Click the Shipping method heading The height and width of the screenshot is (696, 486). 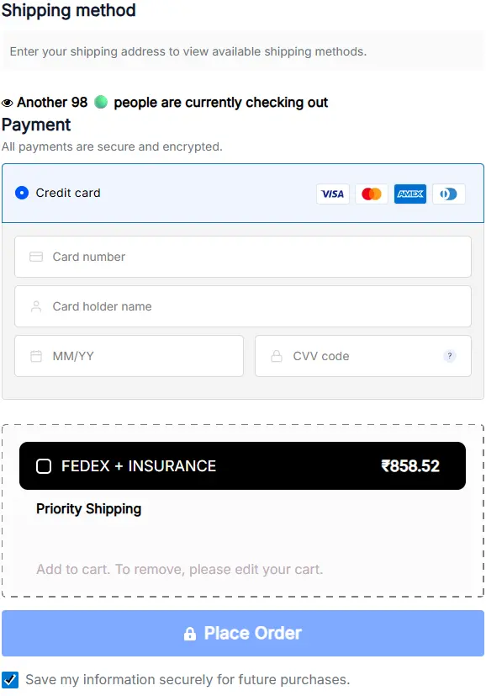click(x=69, y=11)
